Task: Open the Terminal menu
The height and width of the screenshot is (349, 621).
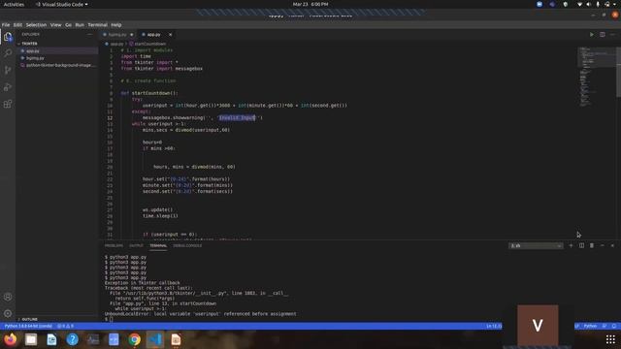Action: click(97, 24)
